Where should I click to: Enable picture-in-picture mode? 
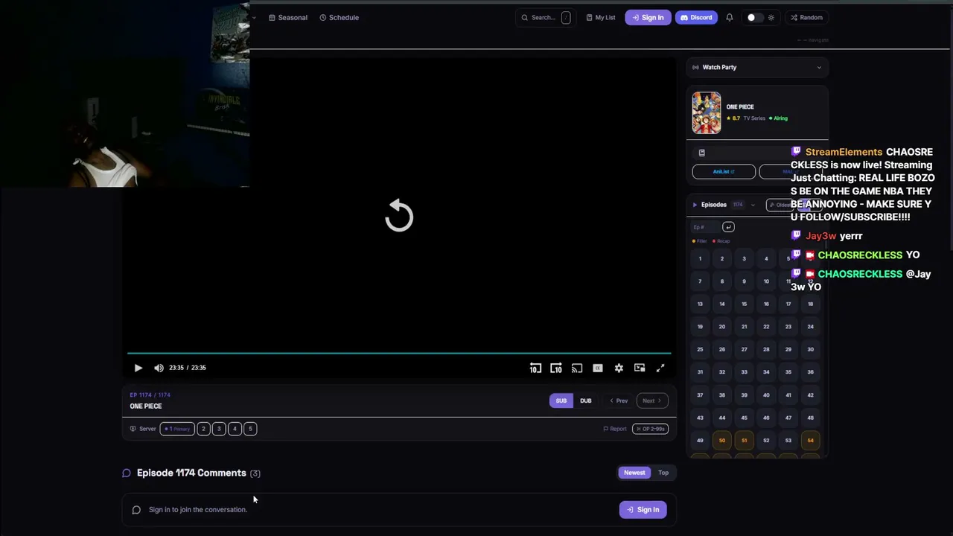(640, 368)
